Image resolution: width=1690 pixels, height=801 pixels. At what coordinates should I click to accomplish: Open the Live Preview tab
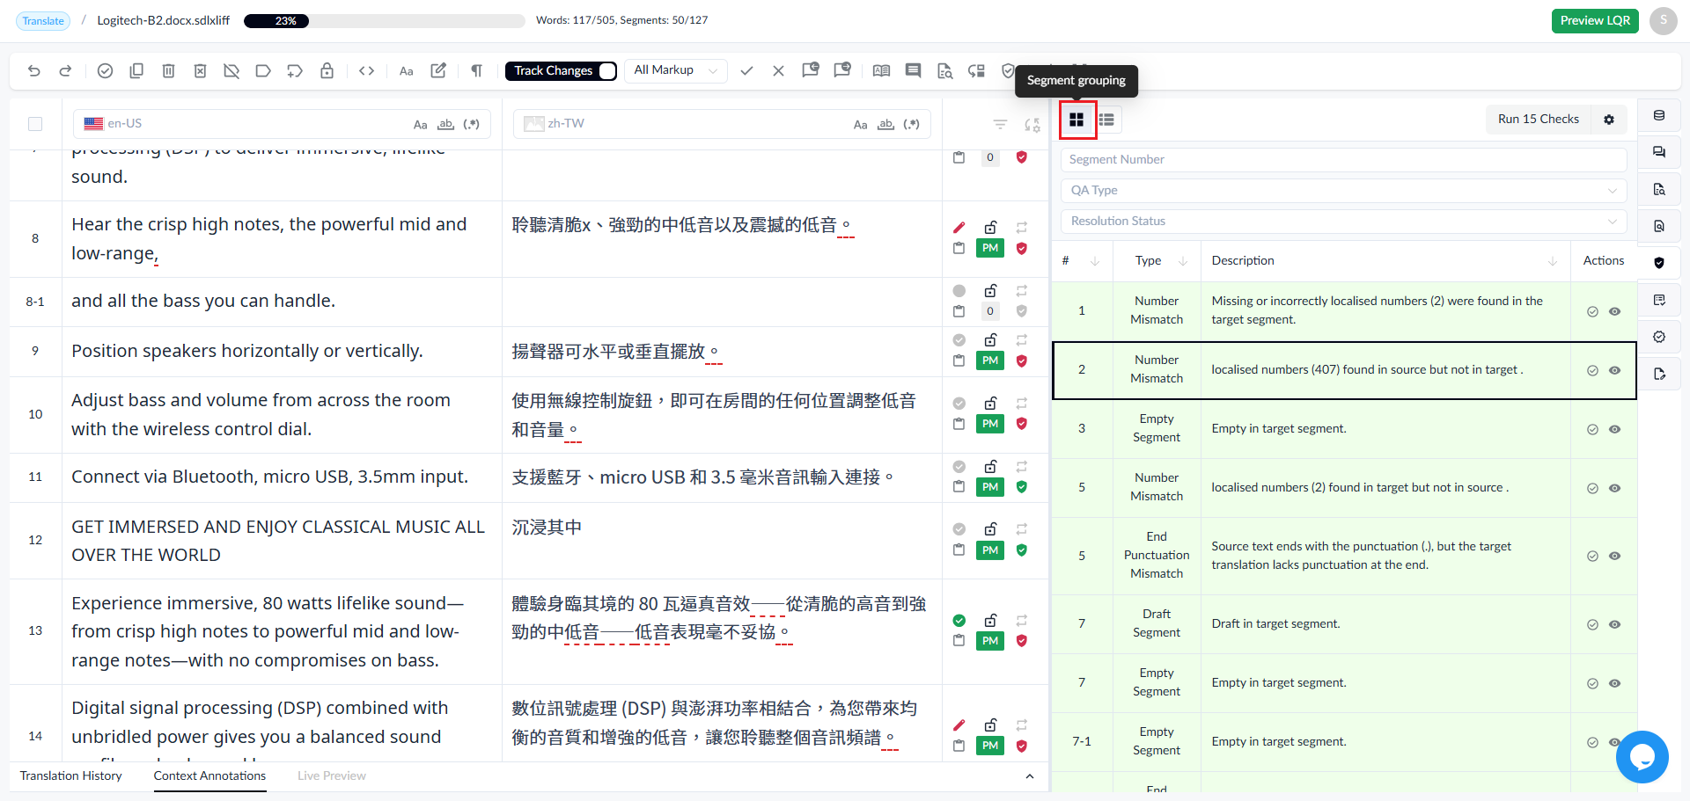[x=332, y=776]
